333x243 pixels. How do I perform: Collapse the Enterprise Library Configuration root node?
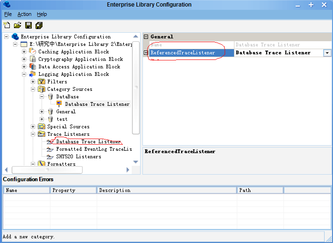coord(7,37)
